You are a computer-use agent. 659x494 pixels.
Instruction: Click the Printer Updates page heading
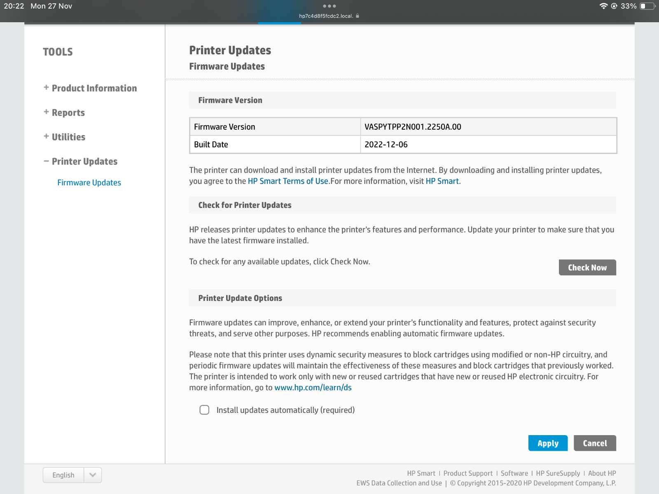(230, 50)
